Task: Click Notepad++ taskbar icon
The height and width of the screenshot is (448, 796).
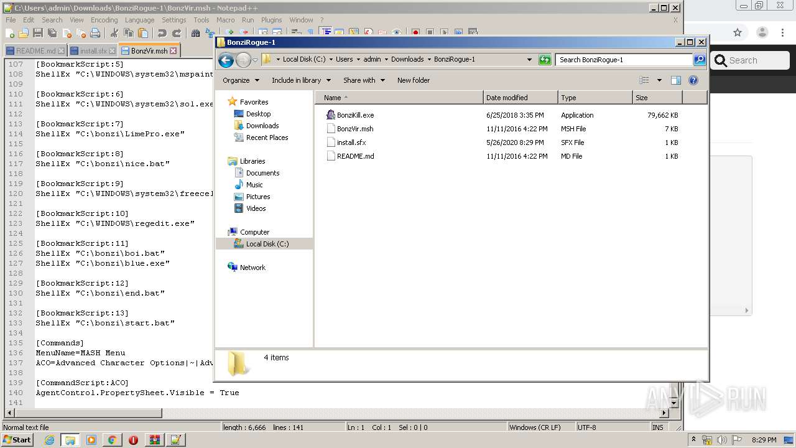Action: click(x=175, y=440)
